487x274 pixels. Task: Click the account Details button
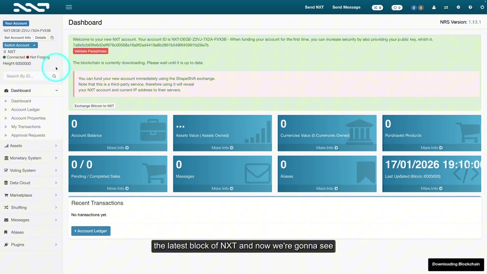[x=40, y=38]
